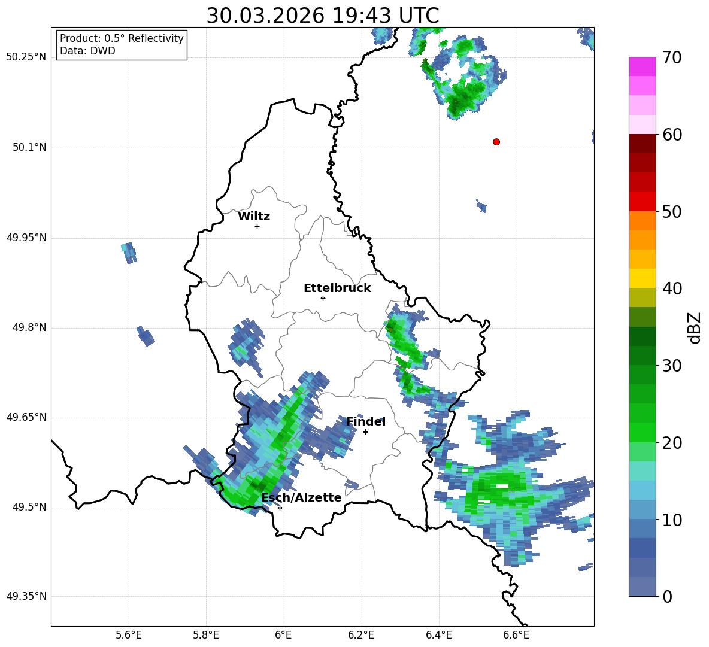Click the yellow colorbar swatch above 40
The height and width of the screenshot is (647, 709).
point(642,278)
